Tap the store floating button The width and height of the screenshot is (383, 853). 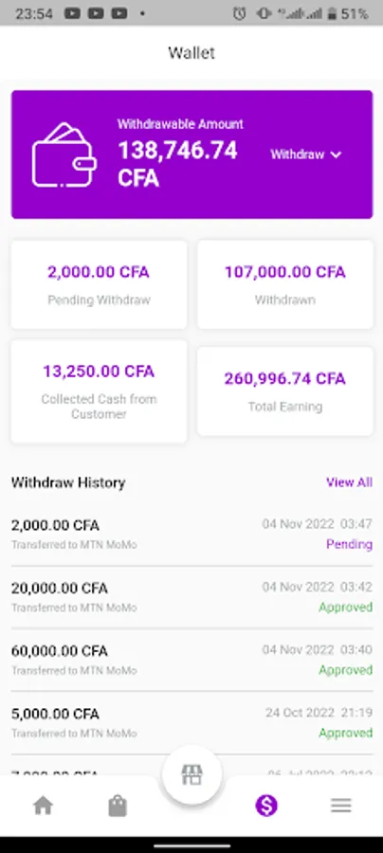191,775
